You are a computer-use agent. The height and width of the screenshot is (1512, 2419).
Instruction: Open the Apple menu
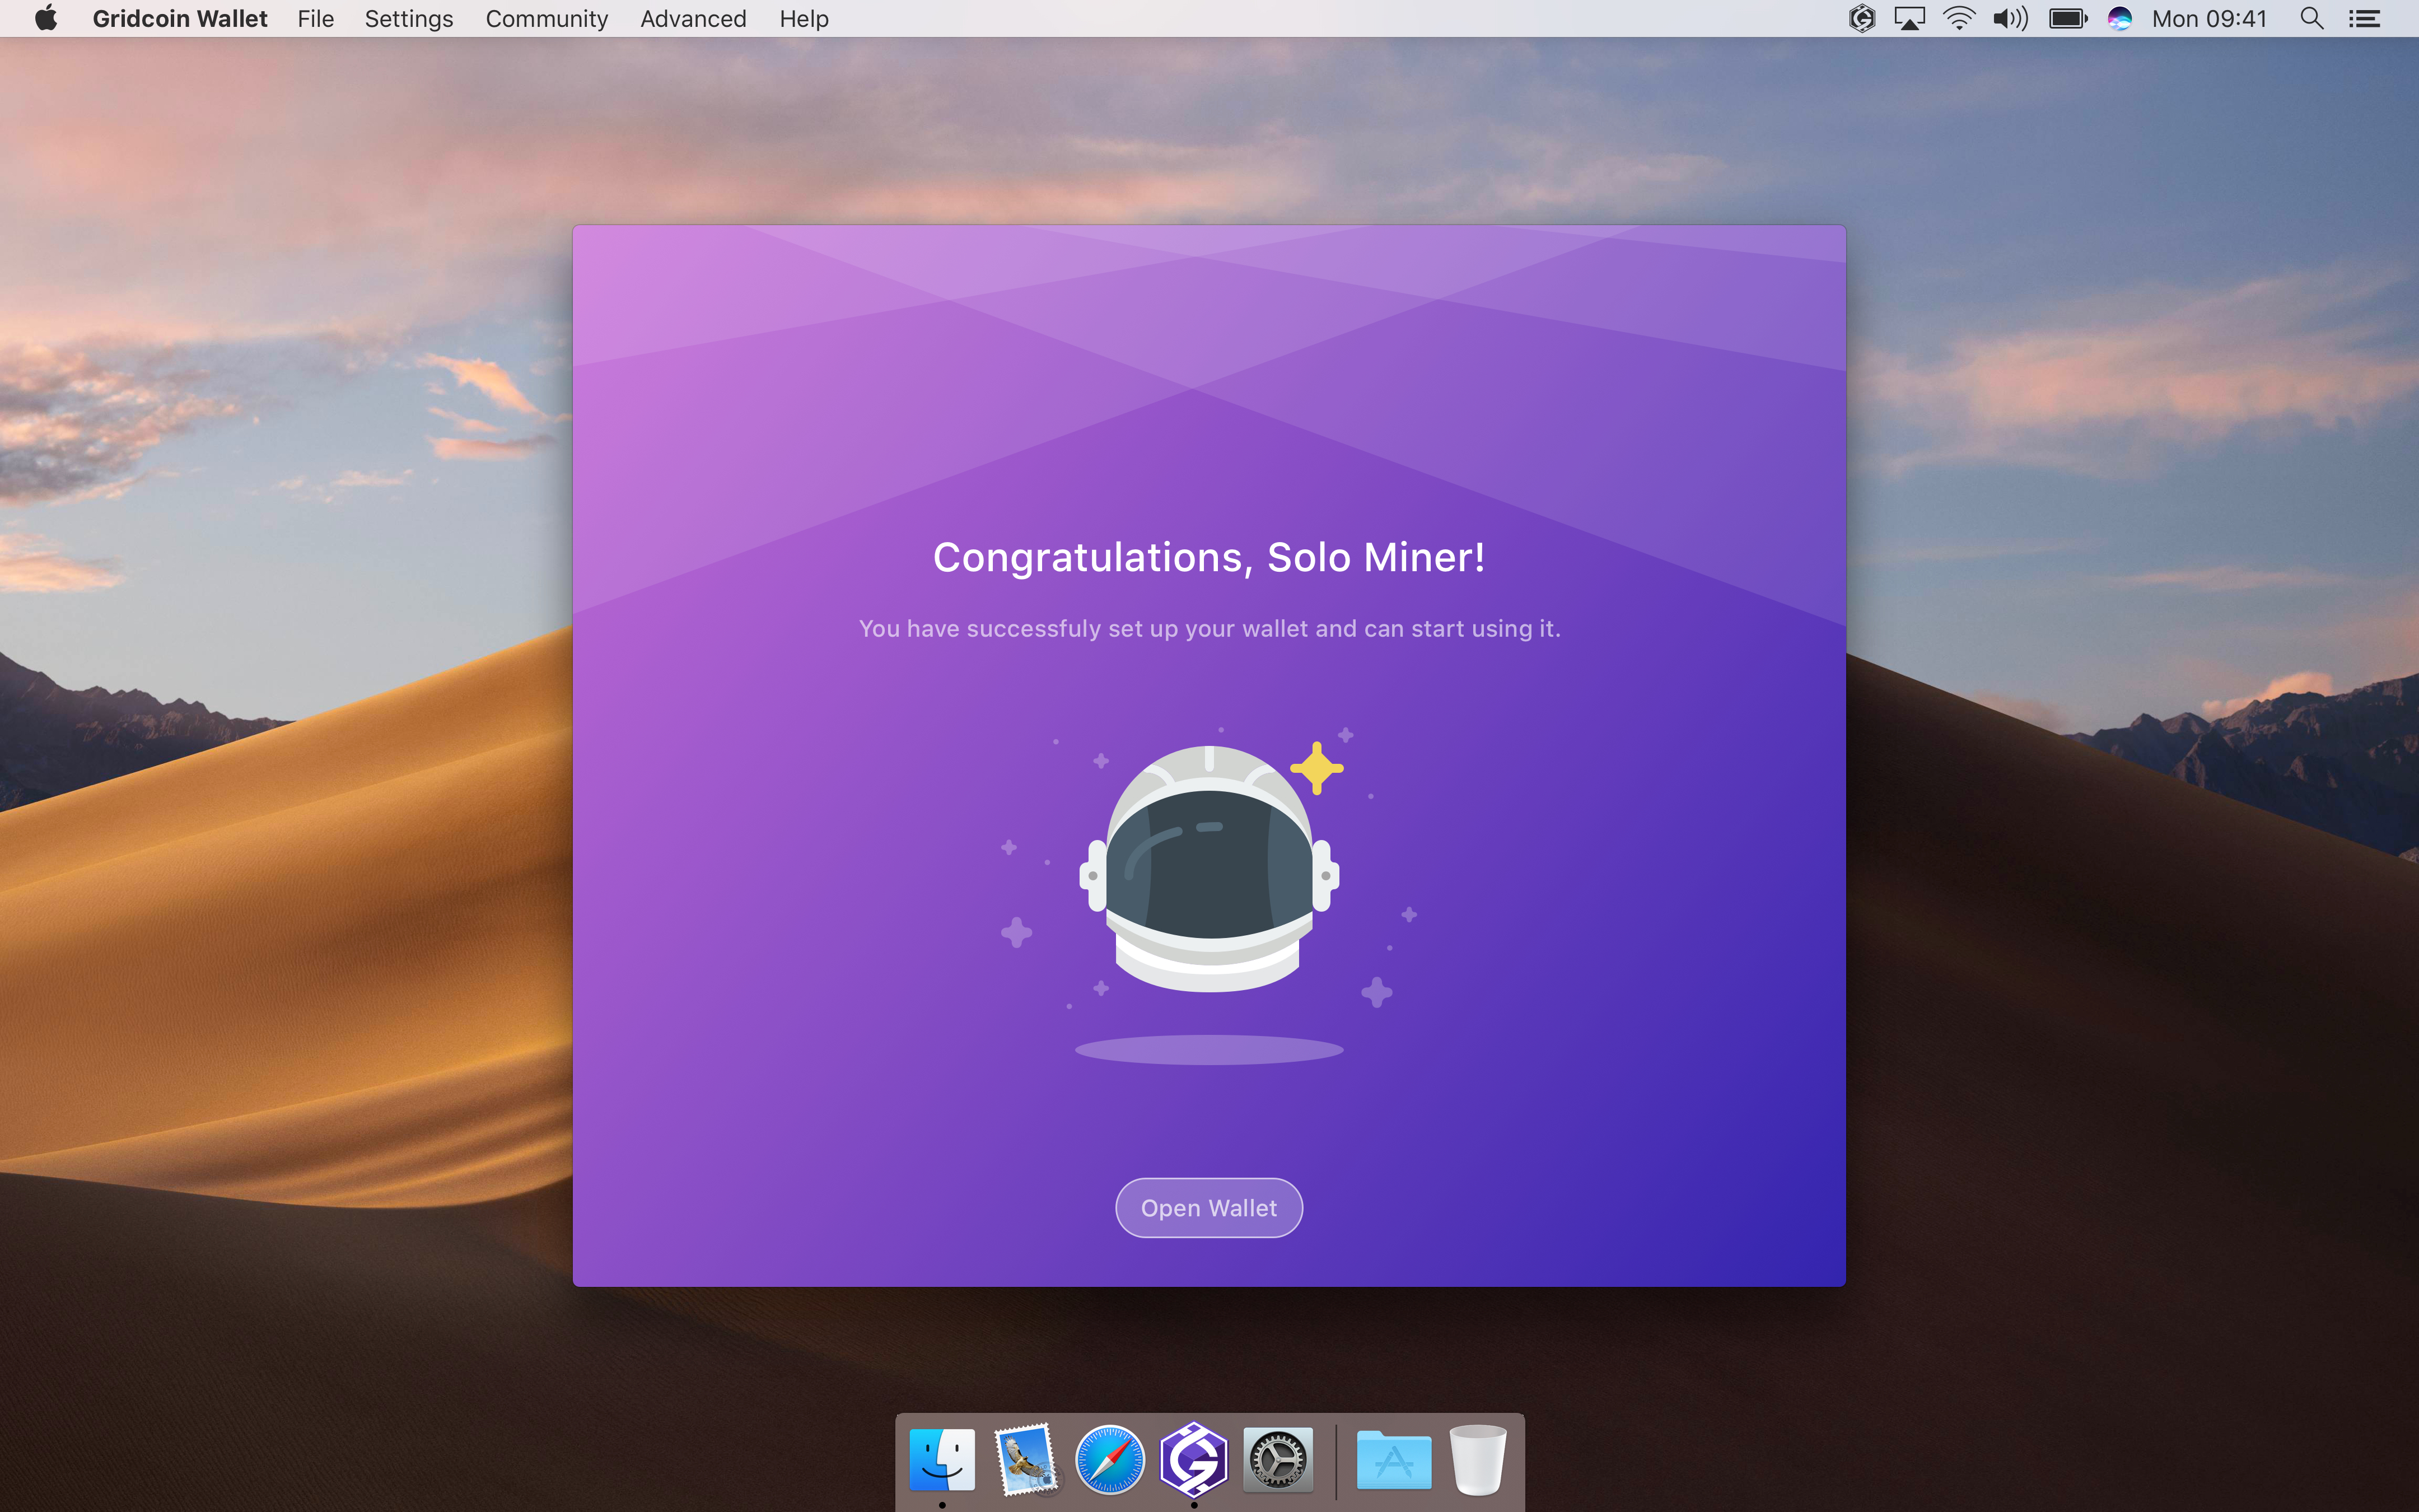point(46,18)
